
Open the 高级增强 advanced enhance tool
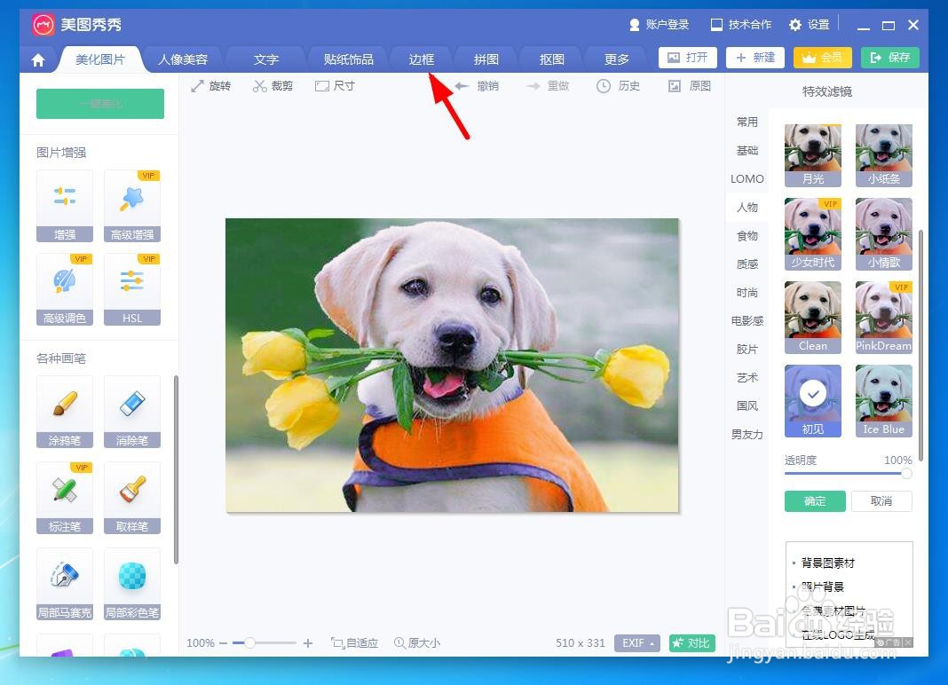[x=131, y=206]
